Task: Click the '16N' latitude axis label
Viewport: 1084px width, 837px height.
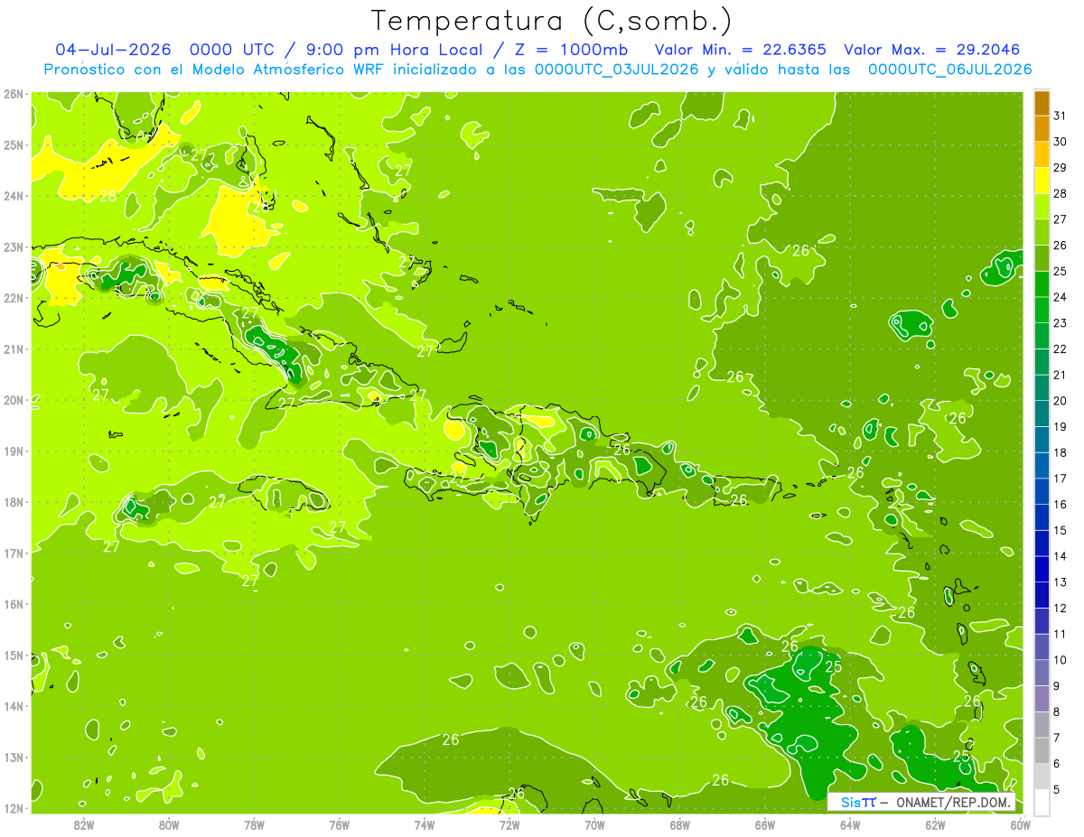Action: (x=13, y=604)
